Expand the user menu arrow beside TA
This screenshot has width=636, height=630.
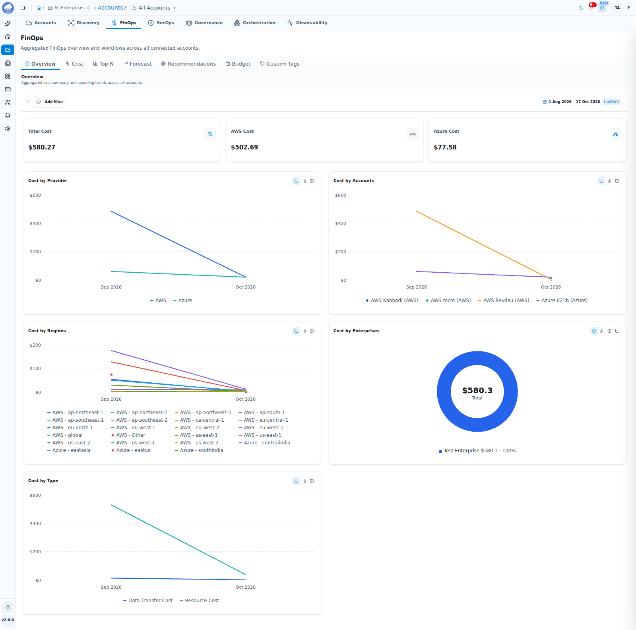click(628, 8)
